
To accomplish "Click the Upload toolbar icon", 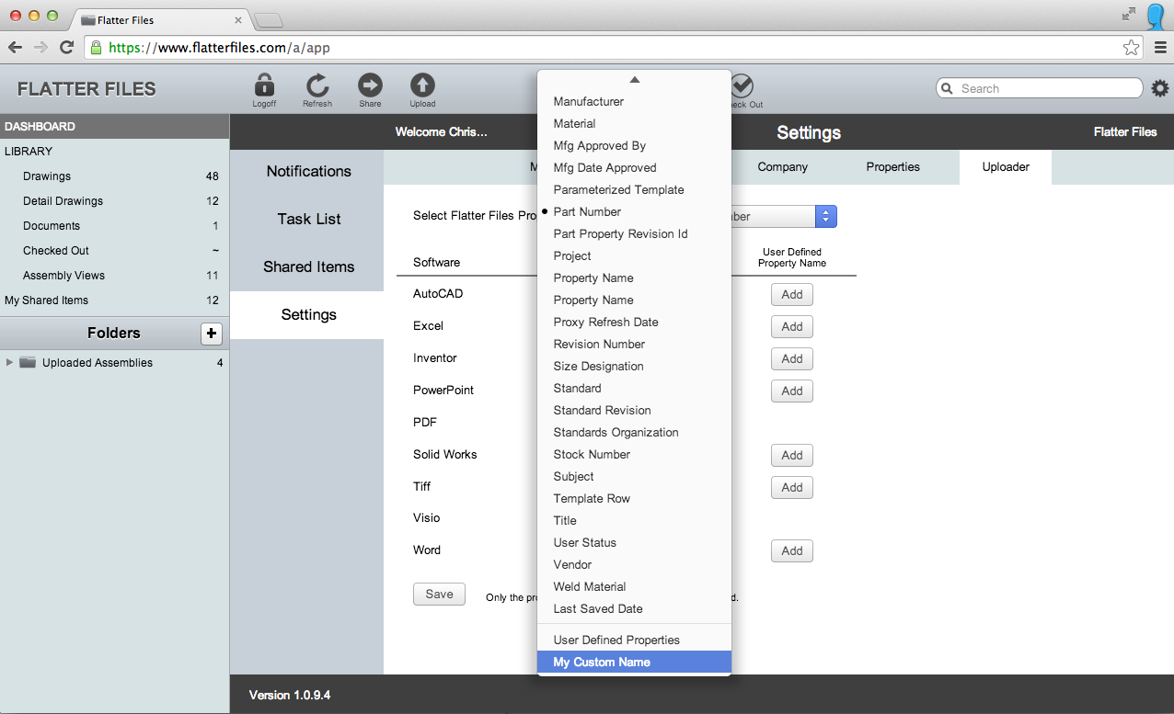I will tap(422, 85).
